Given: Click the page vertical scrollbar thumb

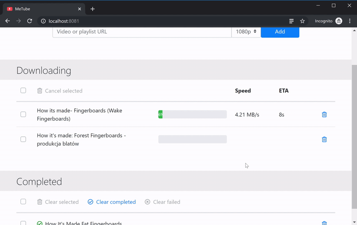Looking at the screenshot, I should (x=354, y=137).
